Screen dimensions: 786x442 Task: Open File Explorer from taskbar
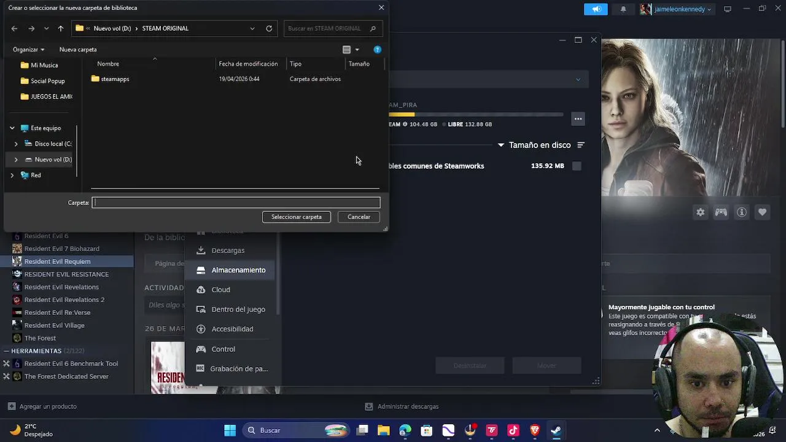coord(383,430)
